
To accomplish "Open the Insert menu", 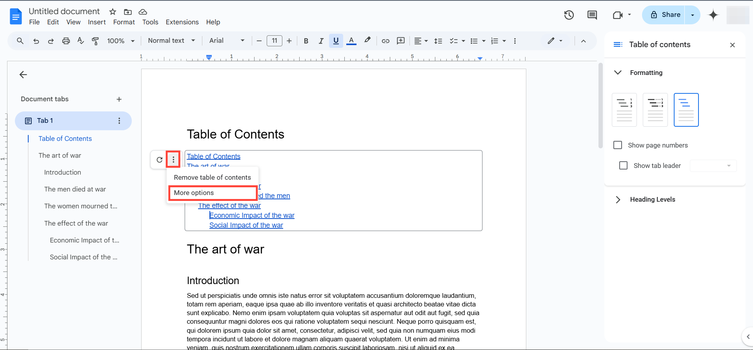I will tap(96, 22).
